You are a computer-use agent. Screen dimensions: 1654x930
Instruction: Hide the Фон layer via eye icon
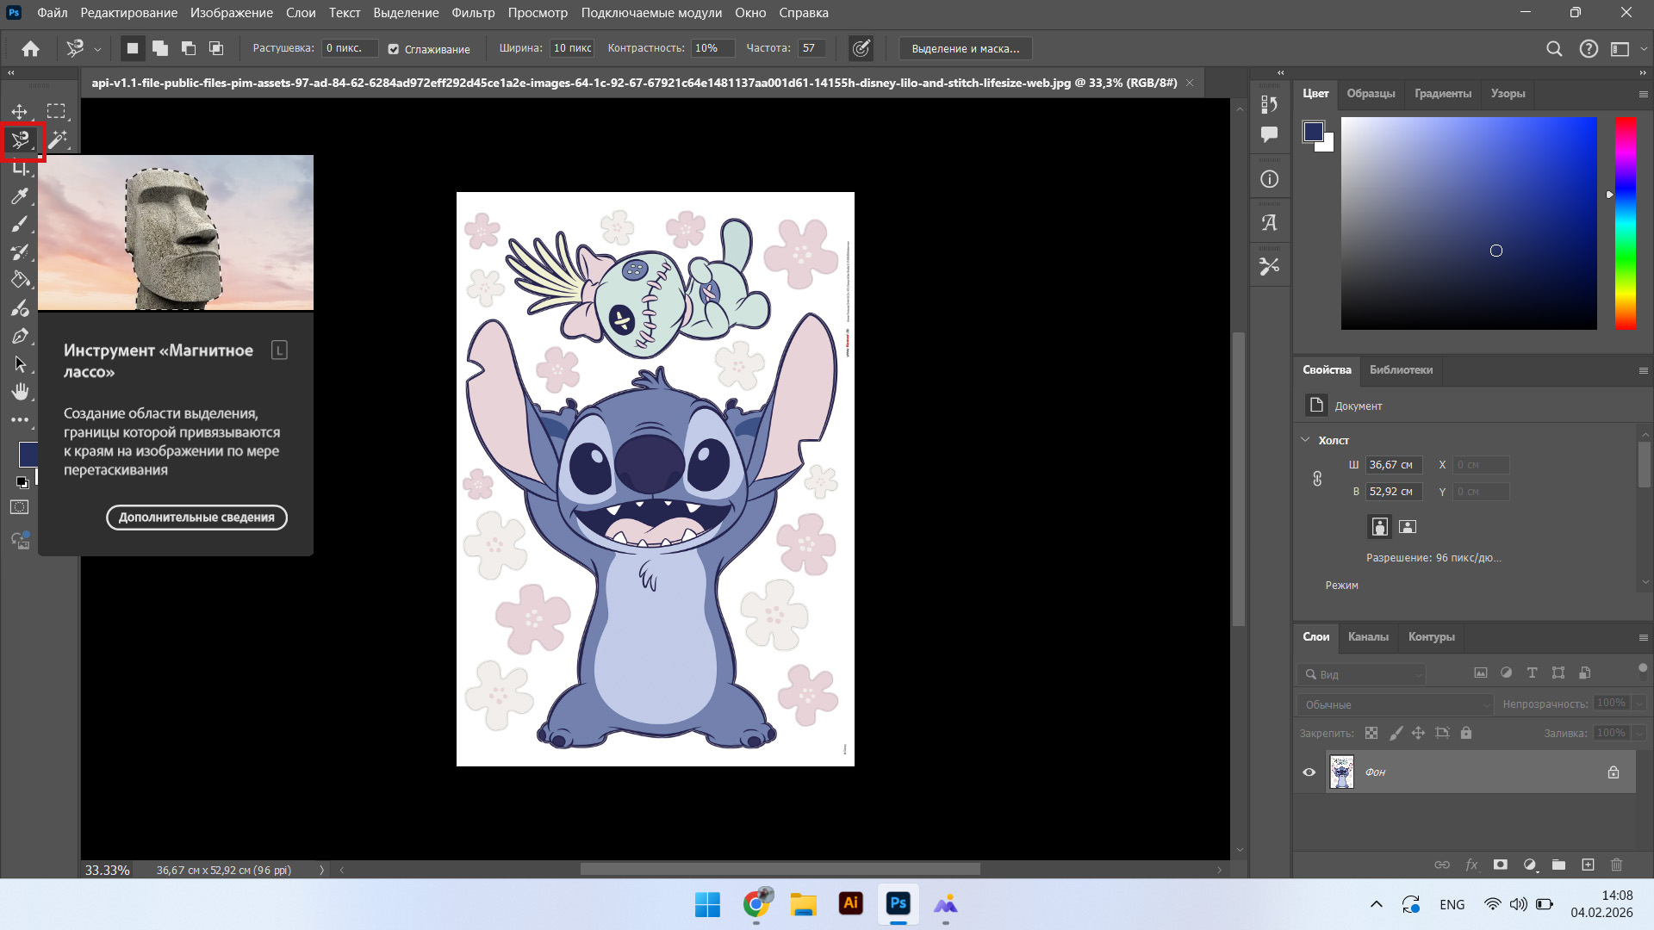click(x=1309, y=772)
